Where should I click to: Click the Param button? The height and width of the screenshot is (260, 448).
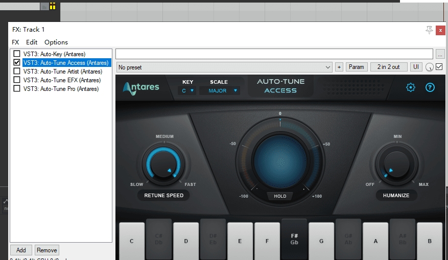[x=357, y=67]
